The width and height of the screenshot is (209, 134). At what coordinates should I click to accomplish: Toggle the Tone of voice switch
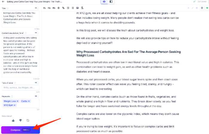(36, 83)
